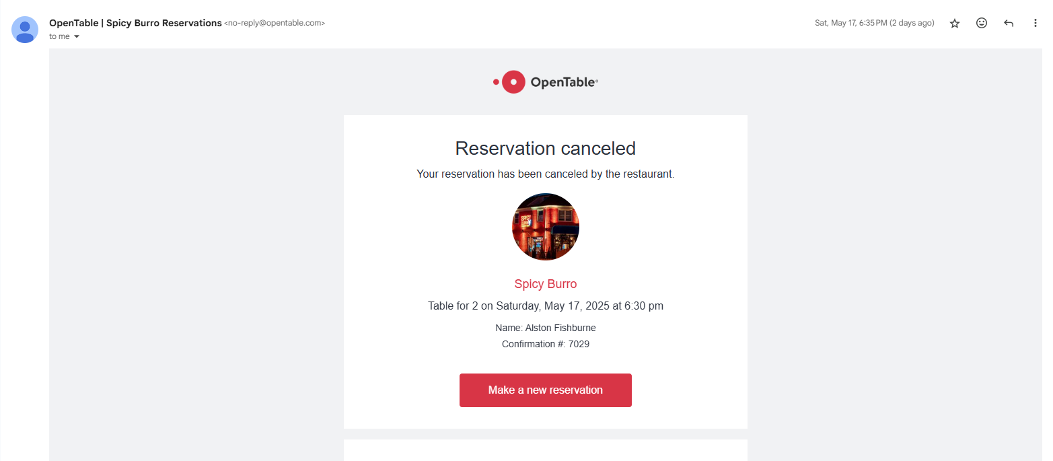The width and height of the screenshot is (1053, 461).
Task: Click the sender's profile avatar
Action: pyautogui.click(x=25, y=30)
